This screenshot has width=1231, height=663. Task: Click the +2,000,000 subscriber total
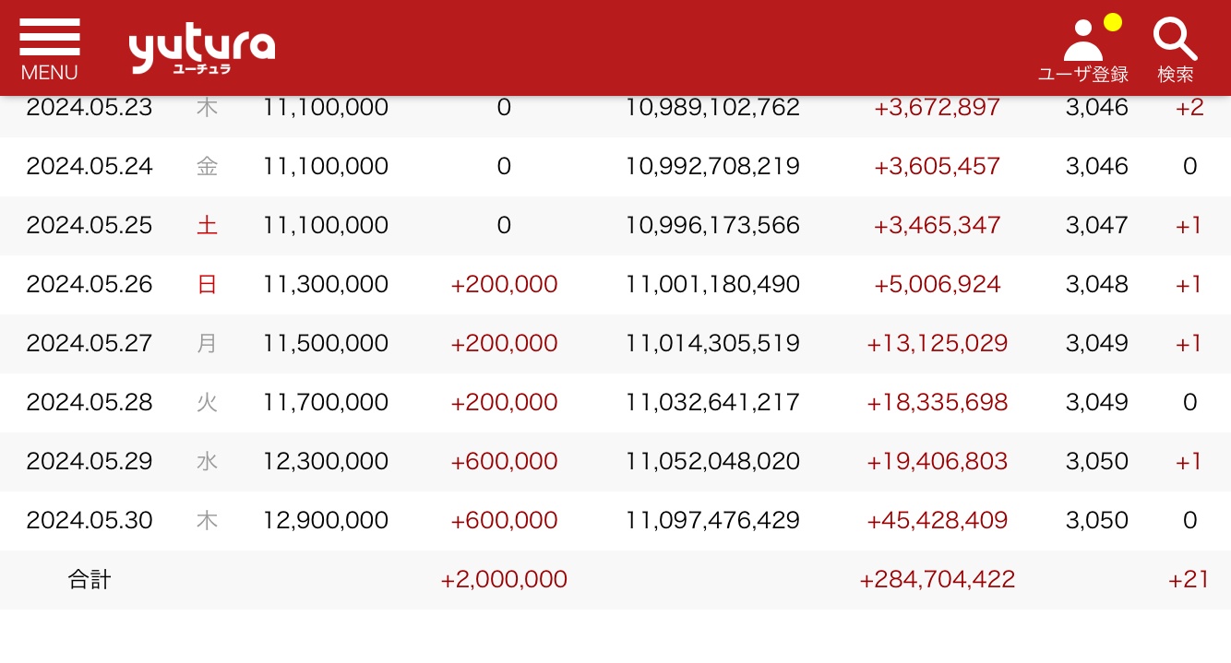coord(504,579)
